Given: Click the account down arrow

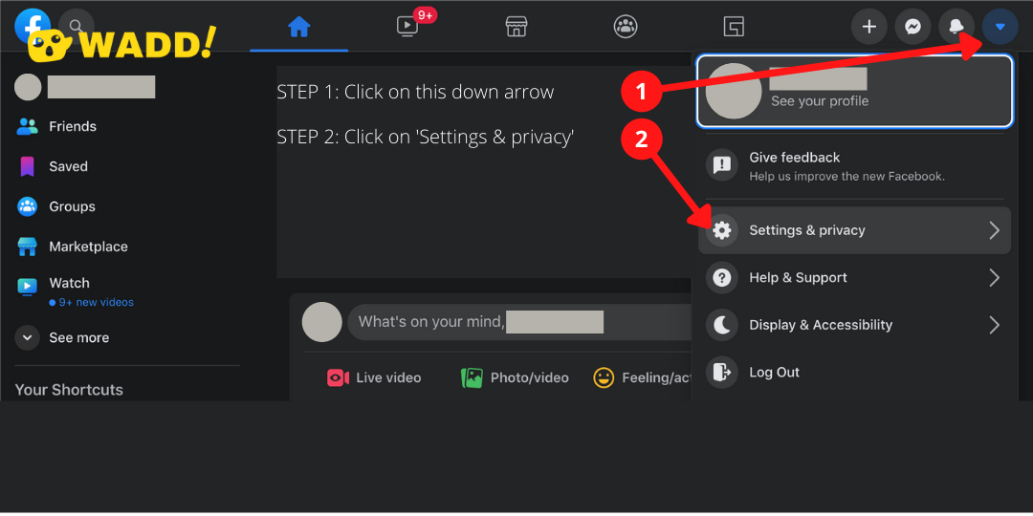Looking at the screenshot, I should [1000, 27].
